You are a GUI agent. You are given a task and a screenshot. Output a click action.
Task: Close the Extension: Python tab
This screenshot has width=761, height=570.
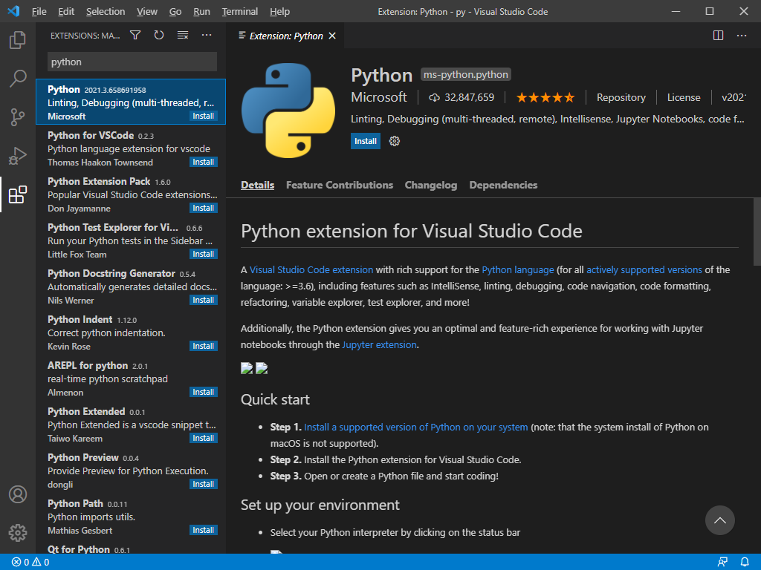[x=332, y=36]
